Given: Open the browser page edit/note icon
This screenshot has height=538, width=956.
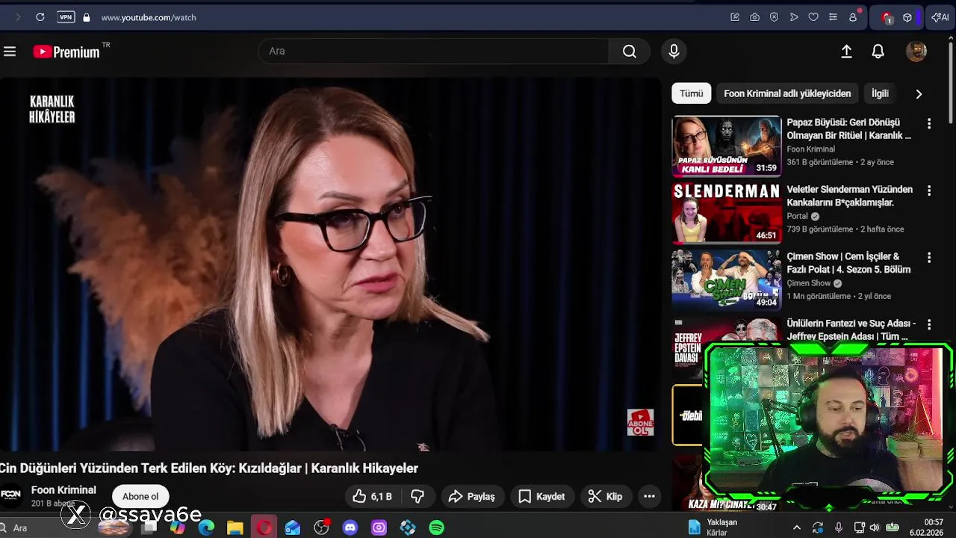Looking at the screenshot, I should 735,17.
